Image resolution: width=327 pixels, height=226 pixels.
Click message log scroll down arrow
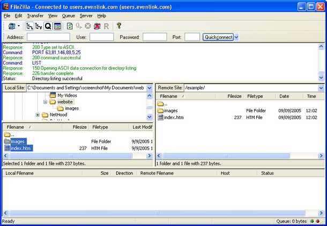pyautogui.click(x=321, y=78)
